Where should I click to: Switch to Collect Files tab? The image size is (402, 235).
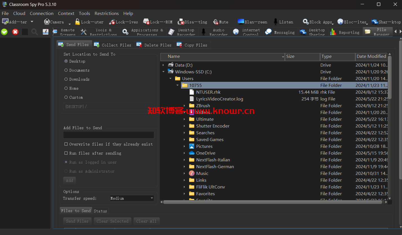pyautogui.click(x=113, y=45)
